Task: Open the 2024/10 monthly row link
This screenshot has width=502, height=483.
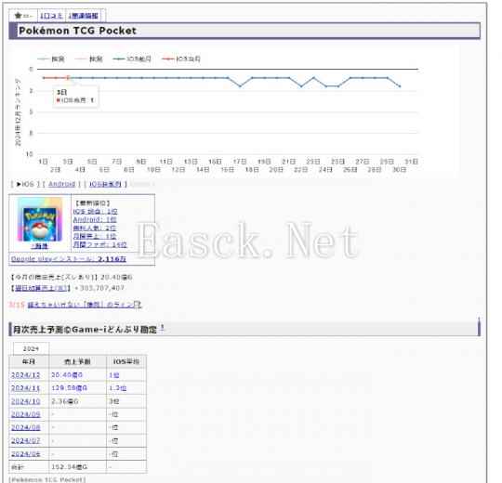Action: pos(26,401)
